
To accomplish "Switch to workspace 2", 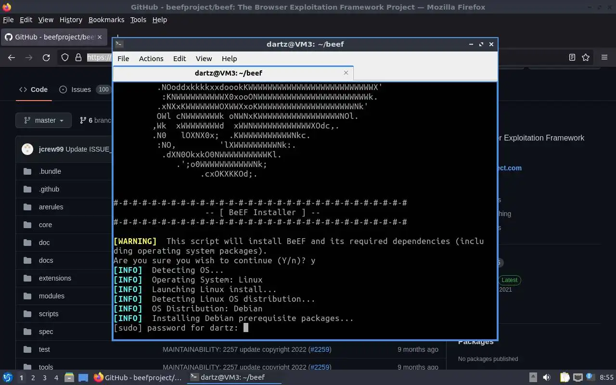I will coord(33,377).
